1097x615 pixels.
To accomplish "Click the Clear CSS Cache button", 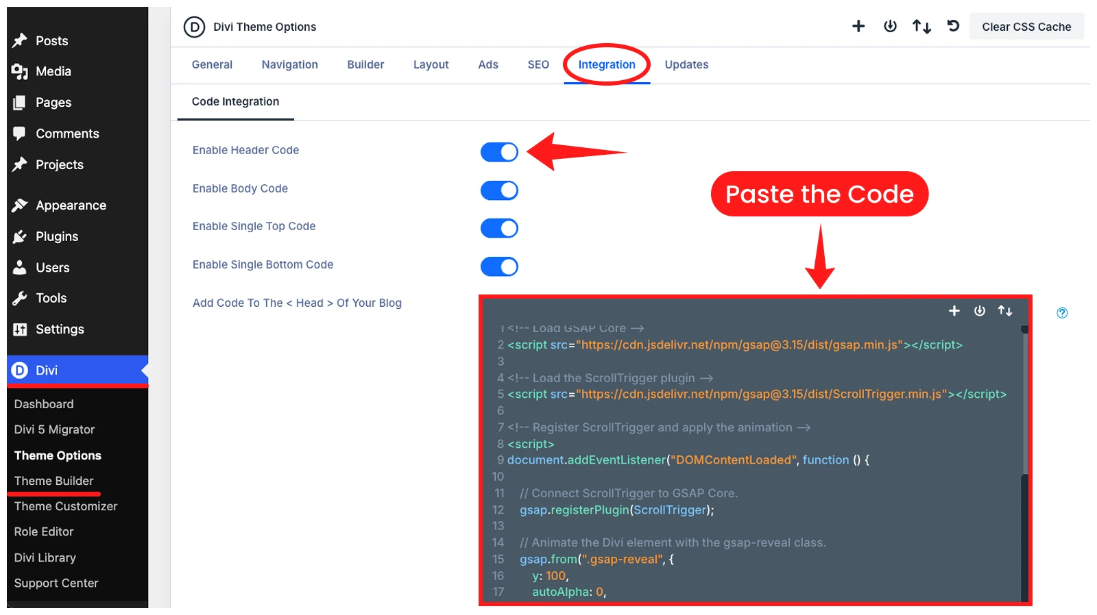I will pyautogui.click(x=1026, y=27).
